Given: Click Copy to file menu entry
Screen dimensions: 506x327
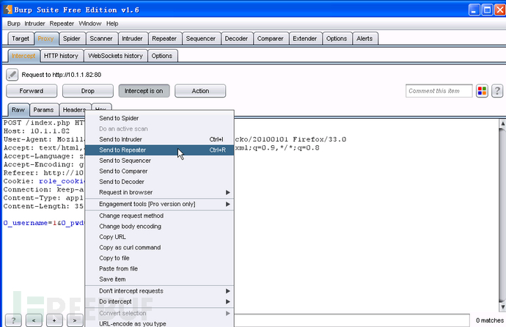Looking at the screenshot, I should [159, 258].
